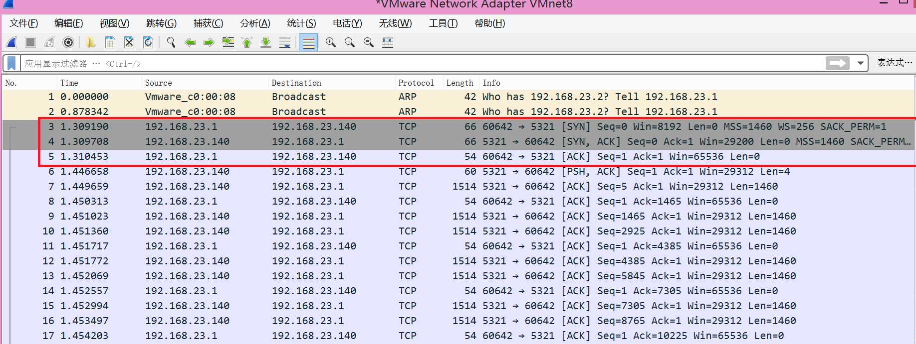Image resolution: width=916 pixels, height=344 pixels.
Task: Click into the display filter input field
Action: (x=422, y=63)
